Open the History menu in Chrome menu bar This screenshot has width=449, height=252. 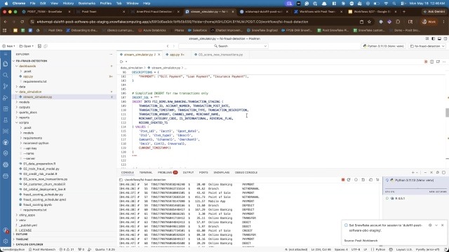[x=68, y=3]
